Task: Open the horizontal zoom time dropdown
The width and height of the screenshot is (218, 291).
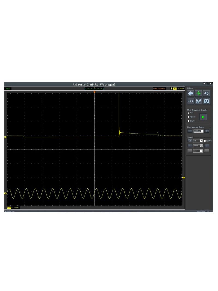Action: [202, 131]
